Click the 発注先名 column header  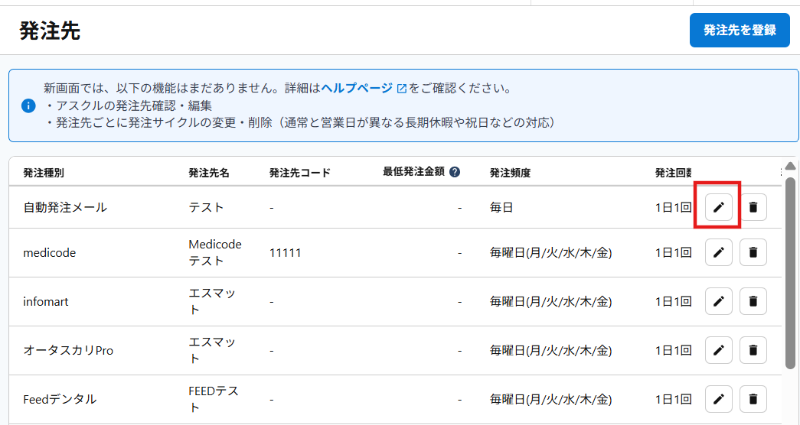coord(209,173)
